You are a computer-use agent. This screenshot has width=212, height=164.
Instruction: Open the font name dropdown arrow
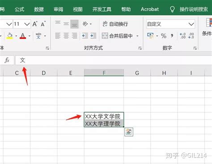click(x=9, y=24)
